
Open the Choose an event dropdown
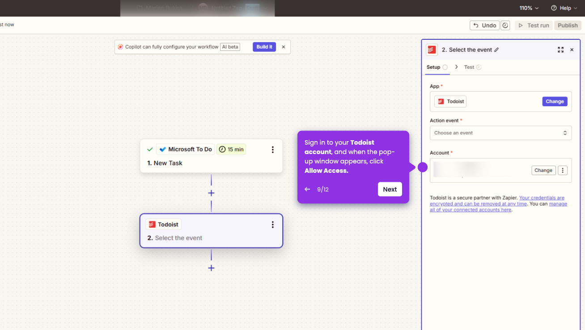click(500, 133)
